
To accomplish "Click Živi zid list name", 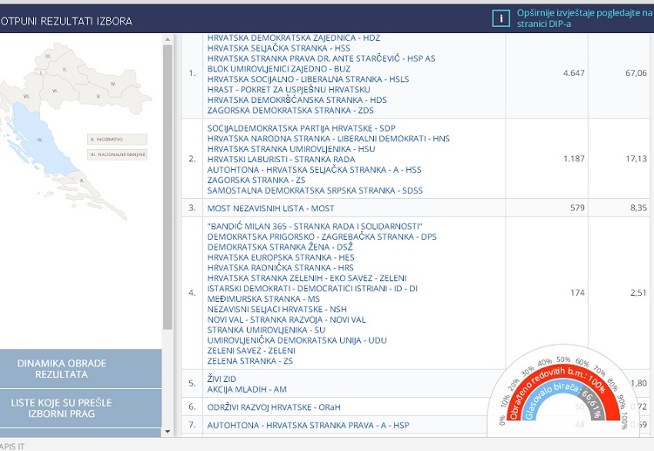I will pyautogui.click(x=221, y=379).
